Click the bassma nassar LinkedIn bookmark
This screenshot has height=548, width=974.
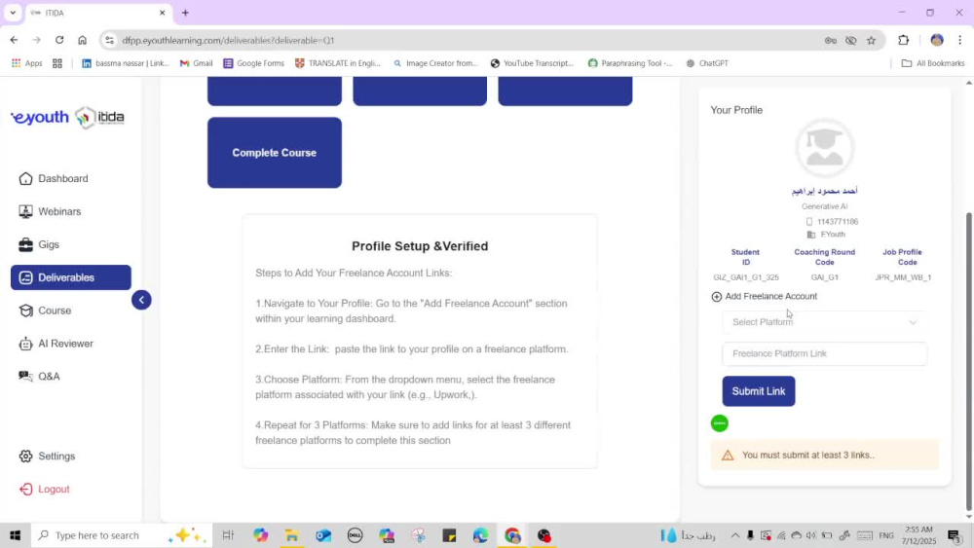click(x=125, y=63)
